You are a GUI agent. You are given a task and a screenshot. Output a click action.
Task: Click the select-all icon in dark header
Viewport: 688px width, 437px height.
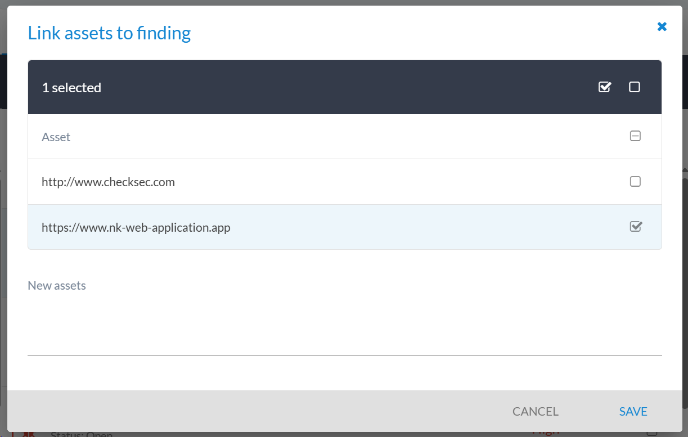605,87
